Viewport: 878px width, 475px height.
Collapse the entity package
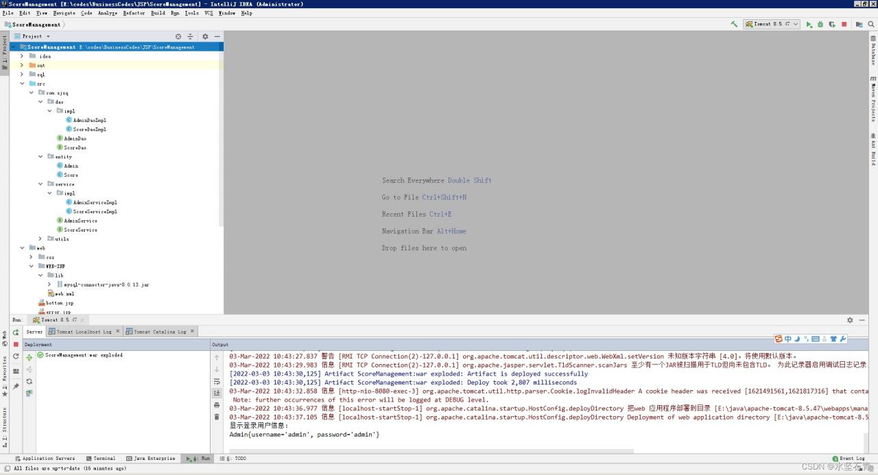40,156
